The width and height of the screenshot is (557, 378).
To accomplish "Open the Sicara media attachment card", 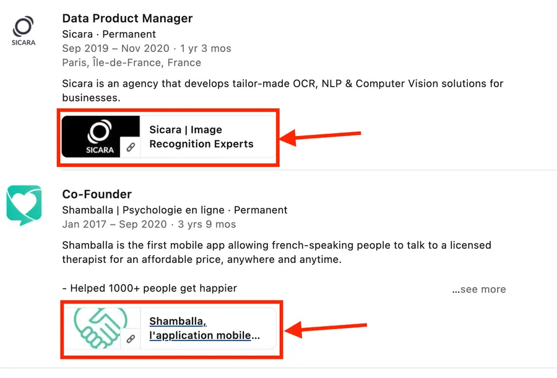I will [168, 137].
